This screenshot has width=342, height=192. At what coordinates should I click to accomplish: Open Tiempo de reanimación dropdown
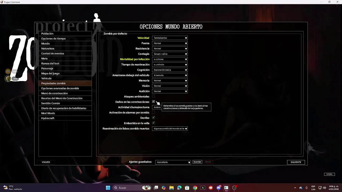click(x=170, y=65)
